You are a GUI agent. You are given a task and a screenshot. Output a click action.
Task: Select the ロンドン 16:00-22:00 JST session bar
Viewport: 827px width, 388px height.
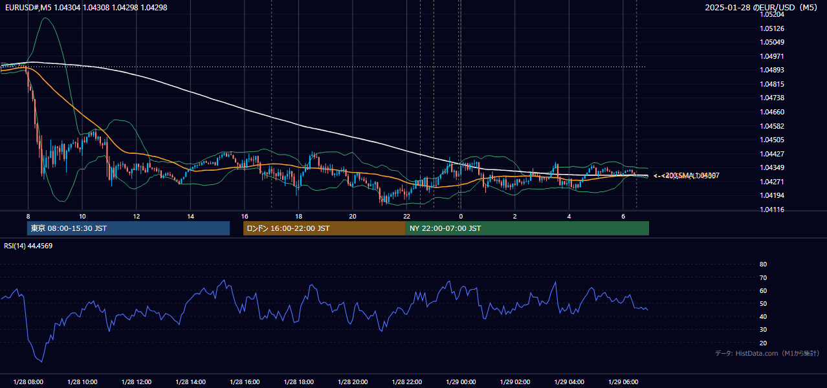pos(324,228)
